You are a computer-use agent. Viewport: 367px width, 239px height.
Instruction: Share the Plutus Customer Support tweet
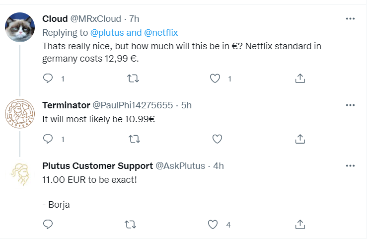click(x=300, y=225)
